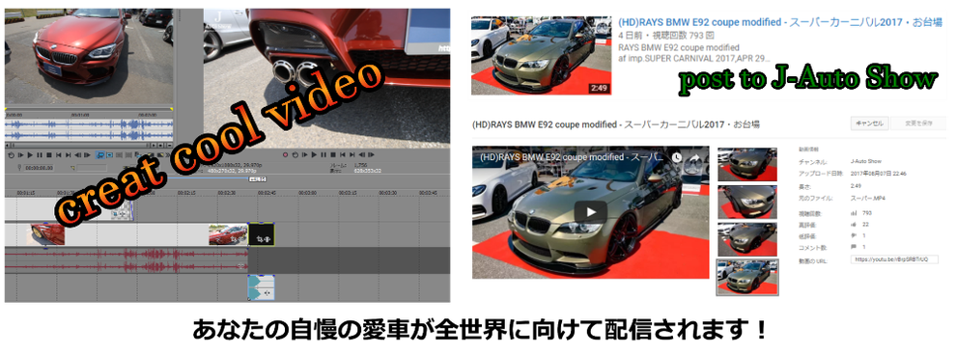
Task: Click the 00:00:00.00 timecode field in the trimmer
Action: pyautogui.click(x=39, y=168)
